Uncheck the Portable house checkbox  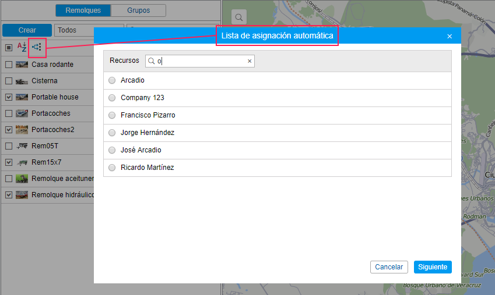coord(9,97)
